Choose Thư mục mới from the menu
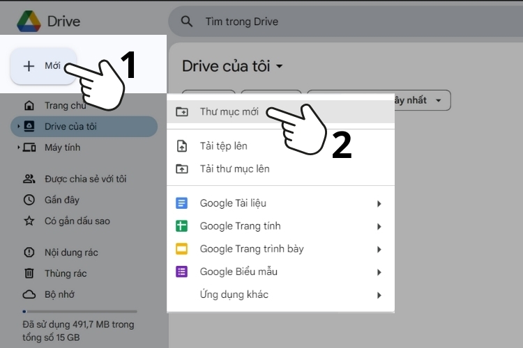Screen dimensions: 523x348 280,112
